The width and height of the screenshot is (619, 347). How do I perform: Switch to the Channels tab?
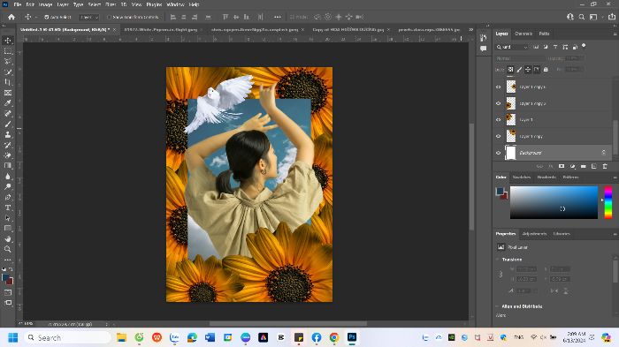pyautogui.click(x=523, y=34)
